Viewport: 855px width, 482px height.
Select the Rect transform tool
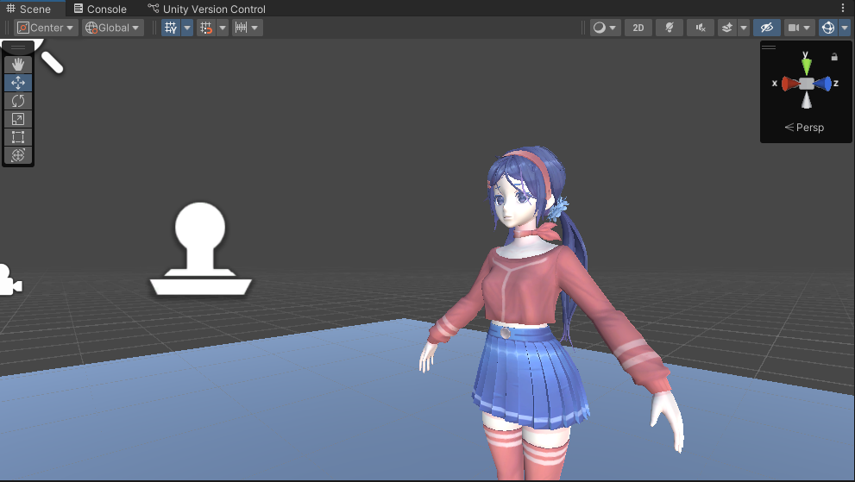[18, 137]
